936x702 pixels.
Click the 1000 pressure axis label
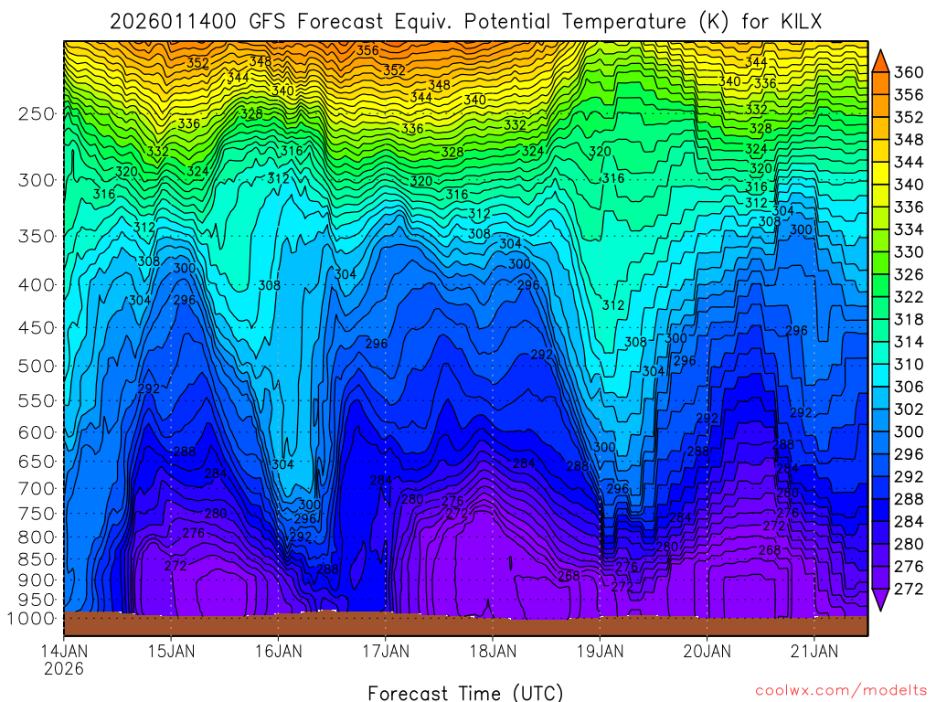[x=32, y=619]
